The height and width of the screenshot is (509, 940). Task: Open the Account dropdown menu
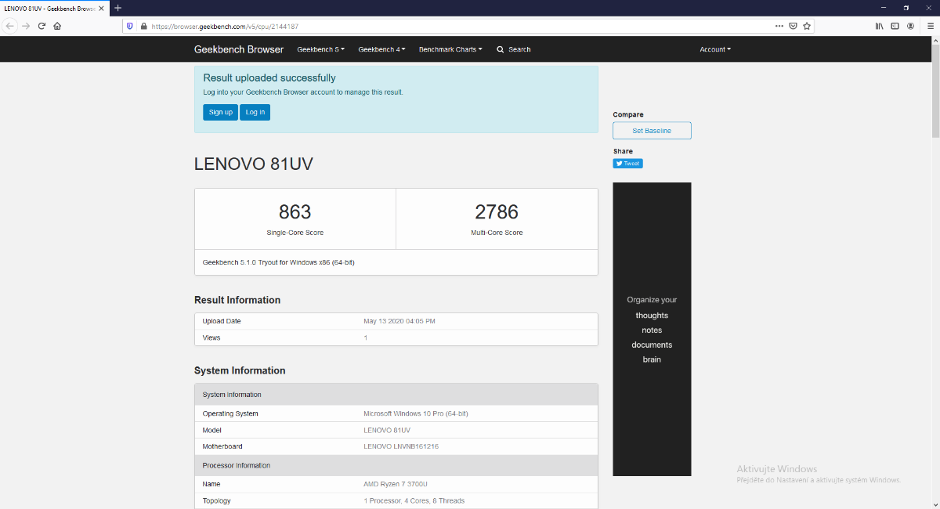point(714,49)
